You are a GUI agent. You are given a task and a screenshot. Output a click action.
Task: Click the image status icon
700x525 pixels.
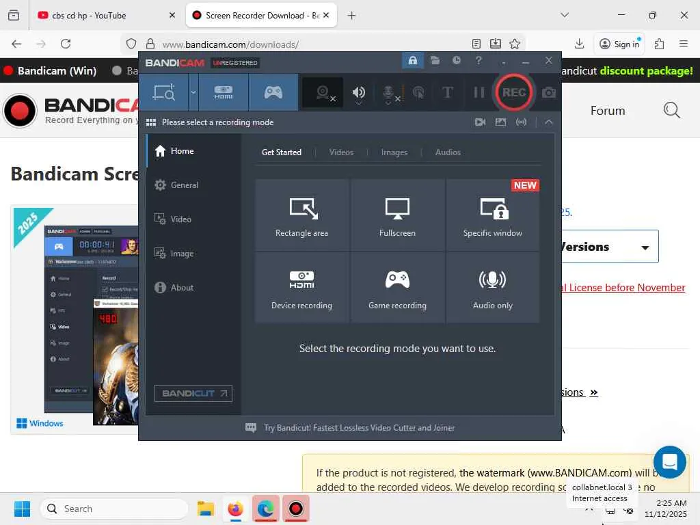pyautogui.click(x=500, y=122)
